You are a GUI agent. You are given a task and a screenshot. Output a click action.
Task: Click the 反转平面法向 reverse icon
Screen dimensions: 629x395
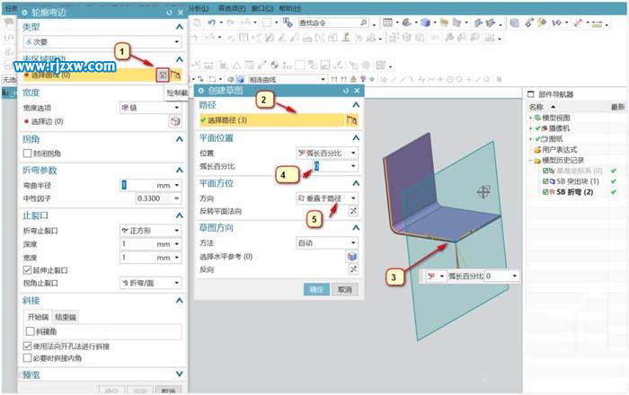coord(353,211)
